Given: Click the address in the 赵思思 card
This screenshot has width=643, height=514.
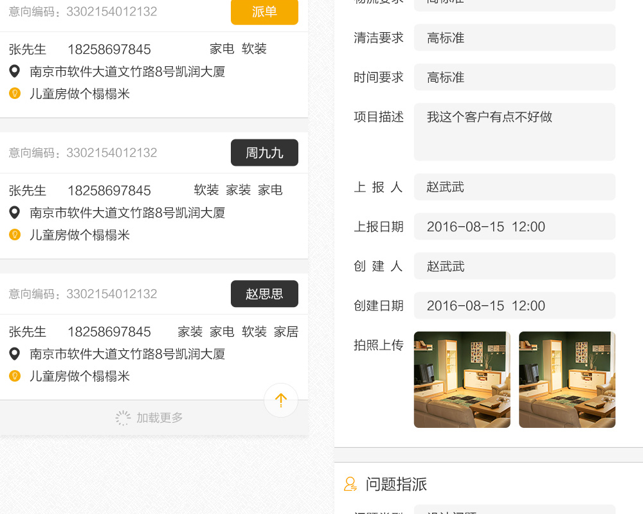Looking at the screenshot, I should [x=127, y=354].
